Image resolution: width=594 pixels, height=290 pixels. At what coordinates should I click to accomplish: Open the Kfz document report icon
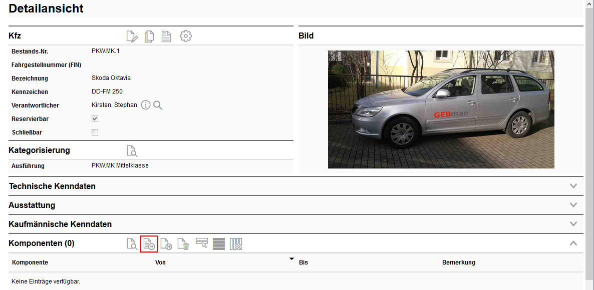click(166, 36)
